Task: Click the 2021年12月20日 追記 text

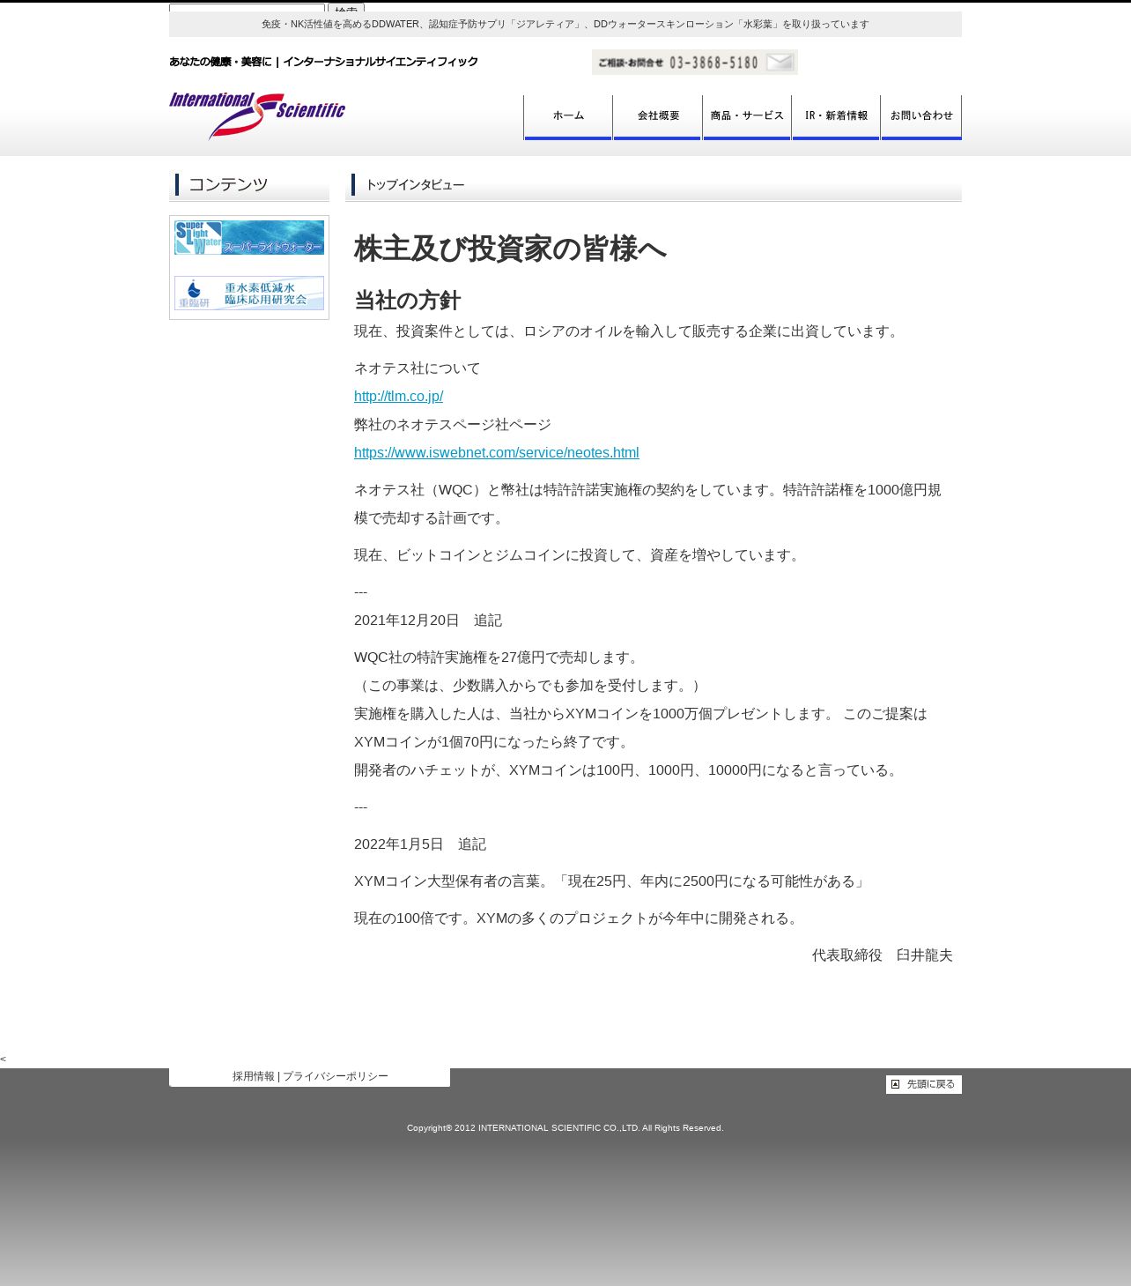Action: (x=428, y=621)
